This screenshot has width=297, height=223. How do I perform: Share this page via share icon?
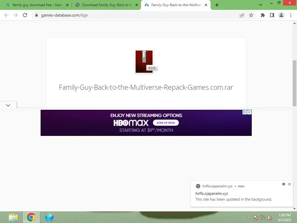click(242, 15)
